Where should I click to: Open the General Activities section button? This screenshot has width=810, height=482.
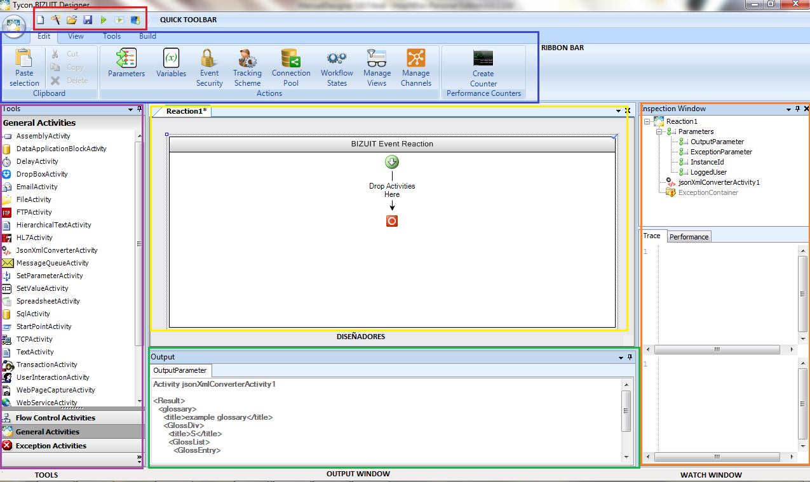(72, 432)
